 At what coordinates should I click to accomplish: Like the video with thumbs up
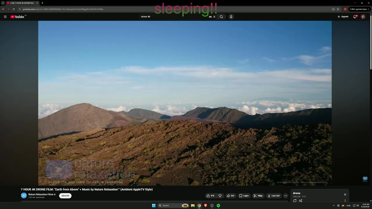point(211,196)
